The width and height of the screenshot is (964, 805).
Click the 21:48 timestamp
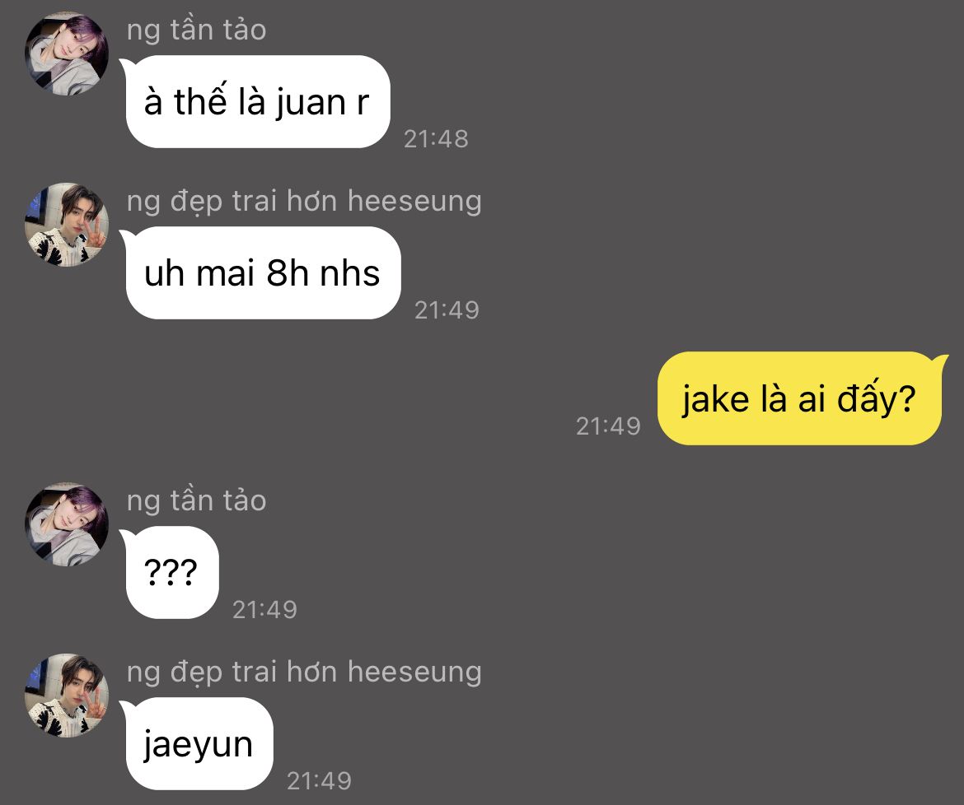click(436, 139)
